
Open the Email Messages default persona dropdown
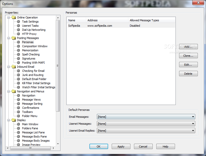point(146,117)
